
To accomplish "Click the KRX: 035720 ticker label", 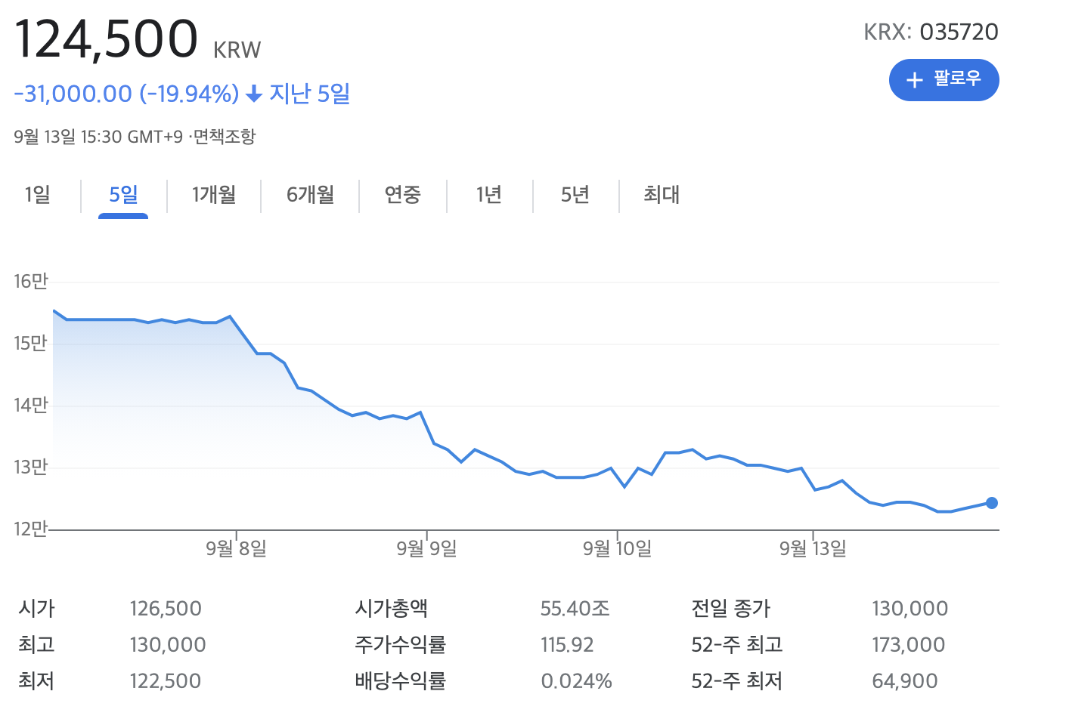I will coord(932,32).
